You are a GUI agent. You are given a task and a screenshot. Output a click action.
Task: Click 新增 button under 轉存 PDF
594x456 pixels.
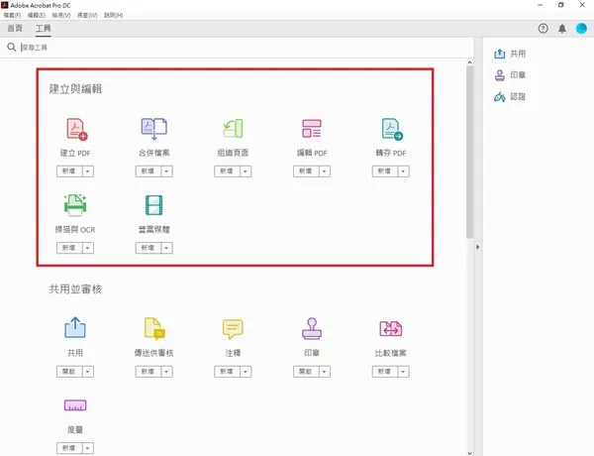click(x=385, y=171)
